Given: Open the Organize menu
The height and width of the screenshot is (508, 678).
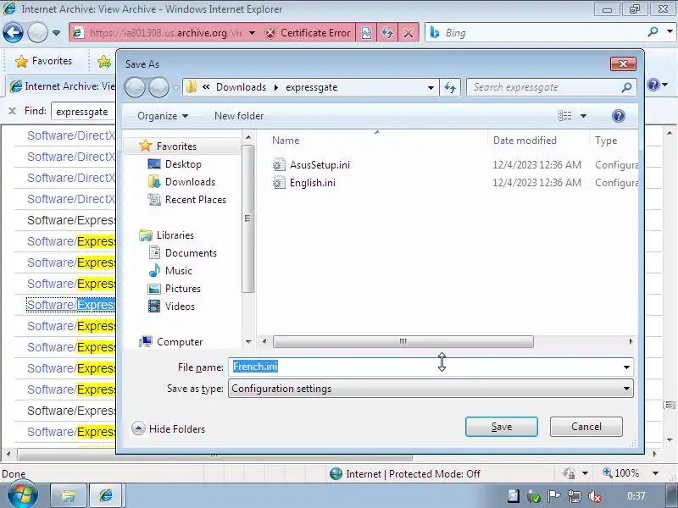Looking at the screenshot, I should (x=163, y=116).
